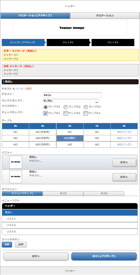Screen dimensions: 140x275
Task: Open the blue リンク hyperlink
Action: (x=20, y=89)
